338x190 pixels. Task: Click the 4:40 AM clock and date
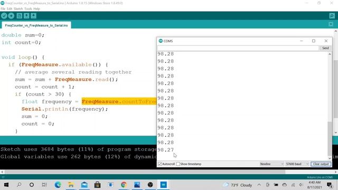(315, 185)
